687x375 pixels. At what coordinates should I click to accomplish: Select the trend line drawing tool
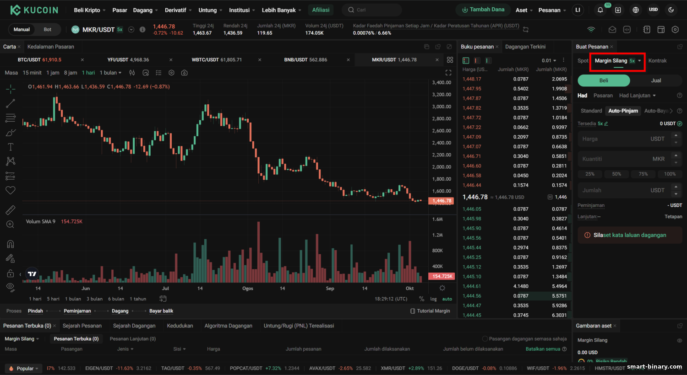(x=11, y=103)
